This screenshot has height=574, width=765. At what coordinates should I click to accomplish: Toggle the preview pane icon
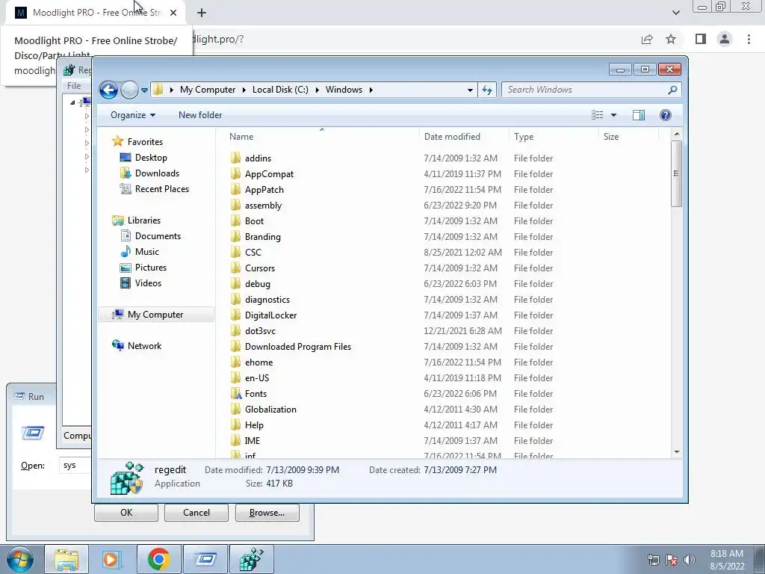point(639,115)
